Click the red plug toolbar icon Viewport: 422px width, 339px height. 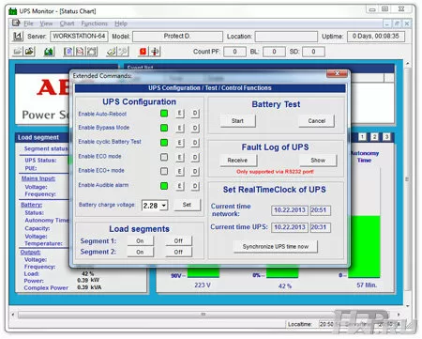point(155,52)
